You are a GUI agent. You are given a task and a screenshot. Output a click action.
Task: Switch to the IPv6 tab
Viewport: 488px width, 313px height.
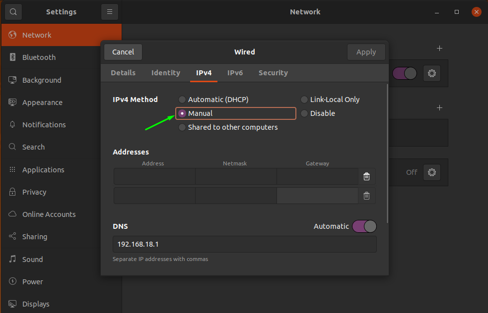(235, 73)
